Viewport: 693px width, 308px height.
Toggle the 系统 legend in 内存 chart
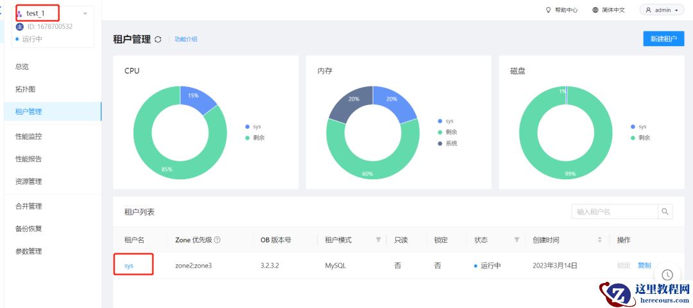[447, 143]
